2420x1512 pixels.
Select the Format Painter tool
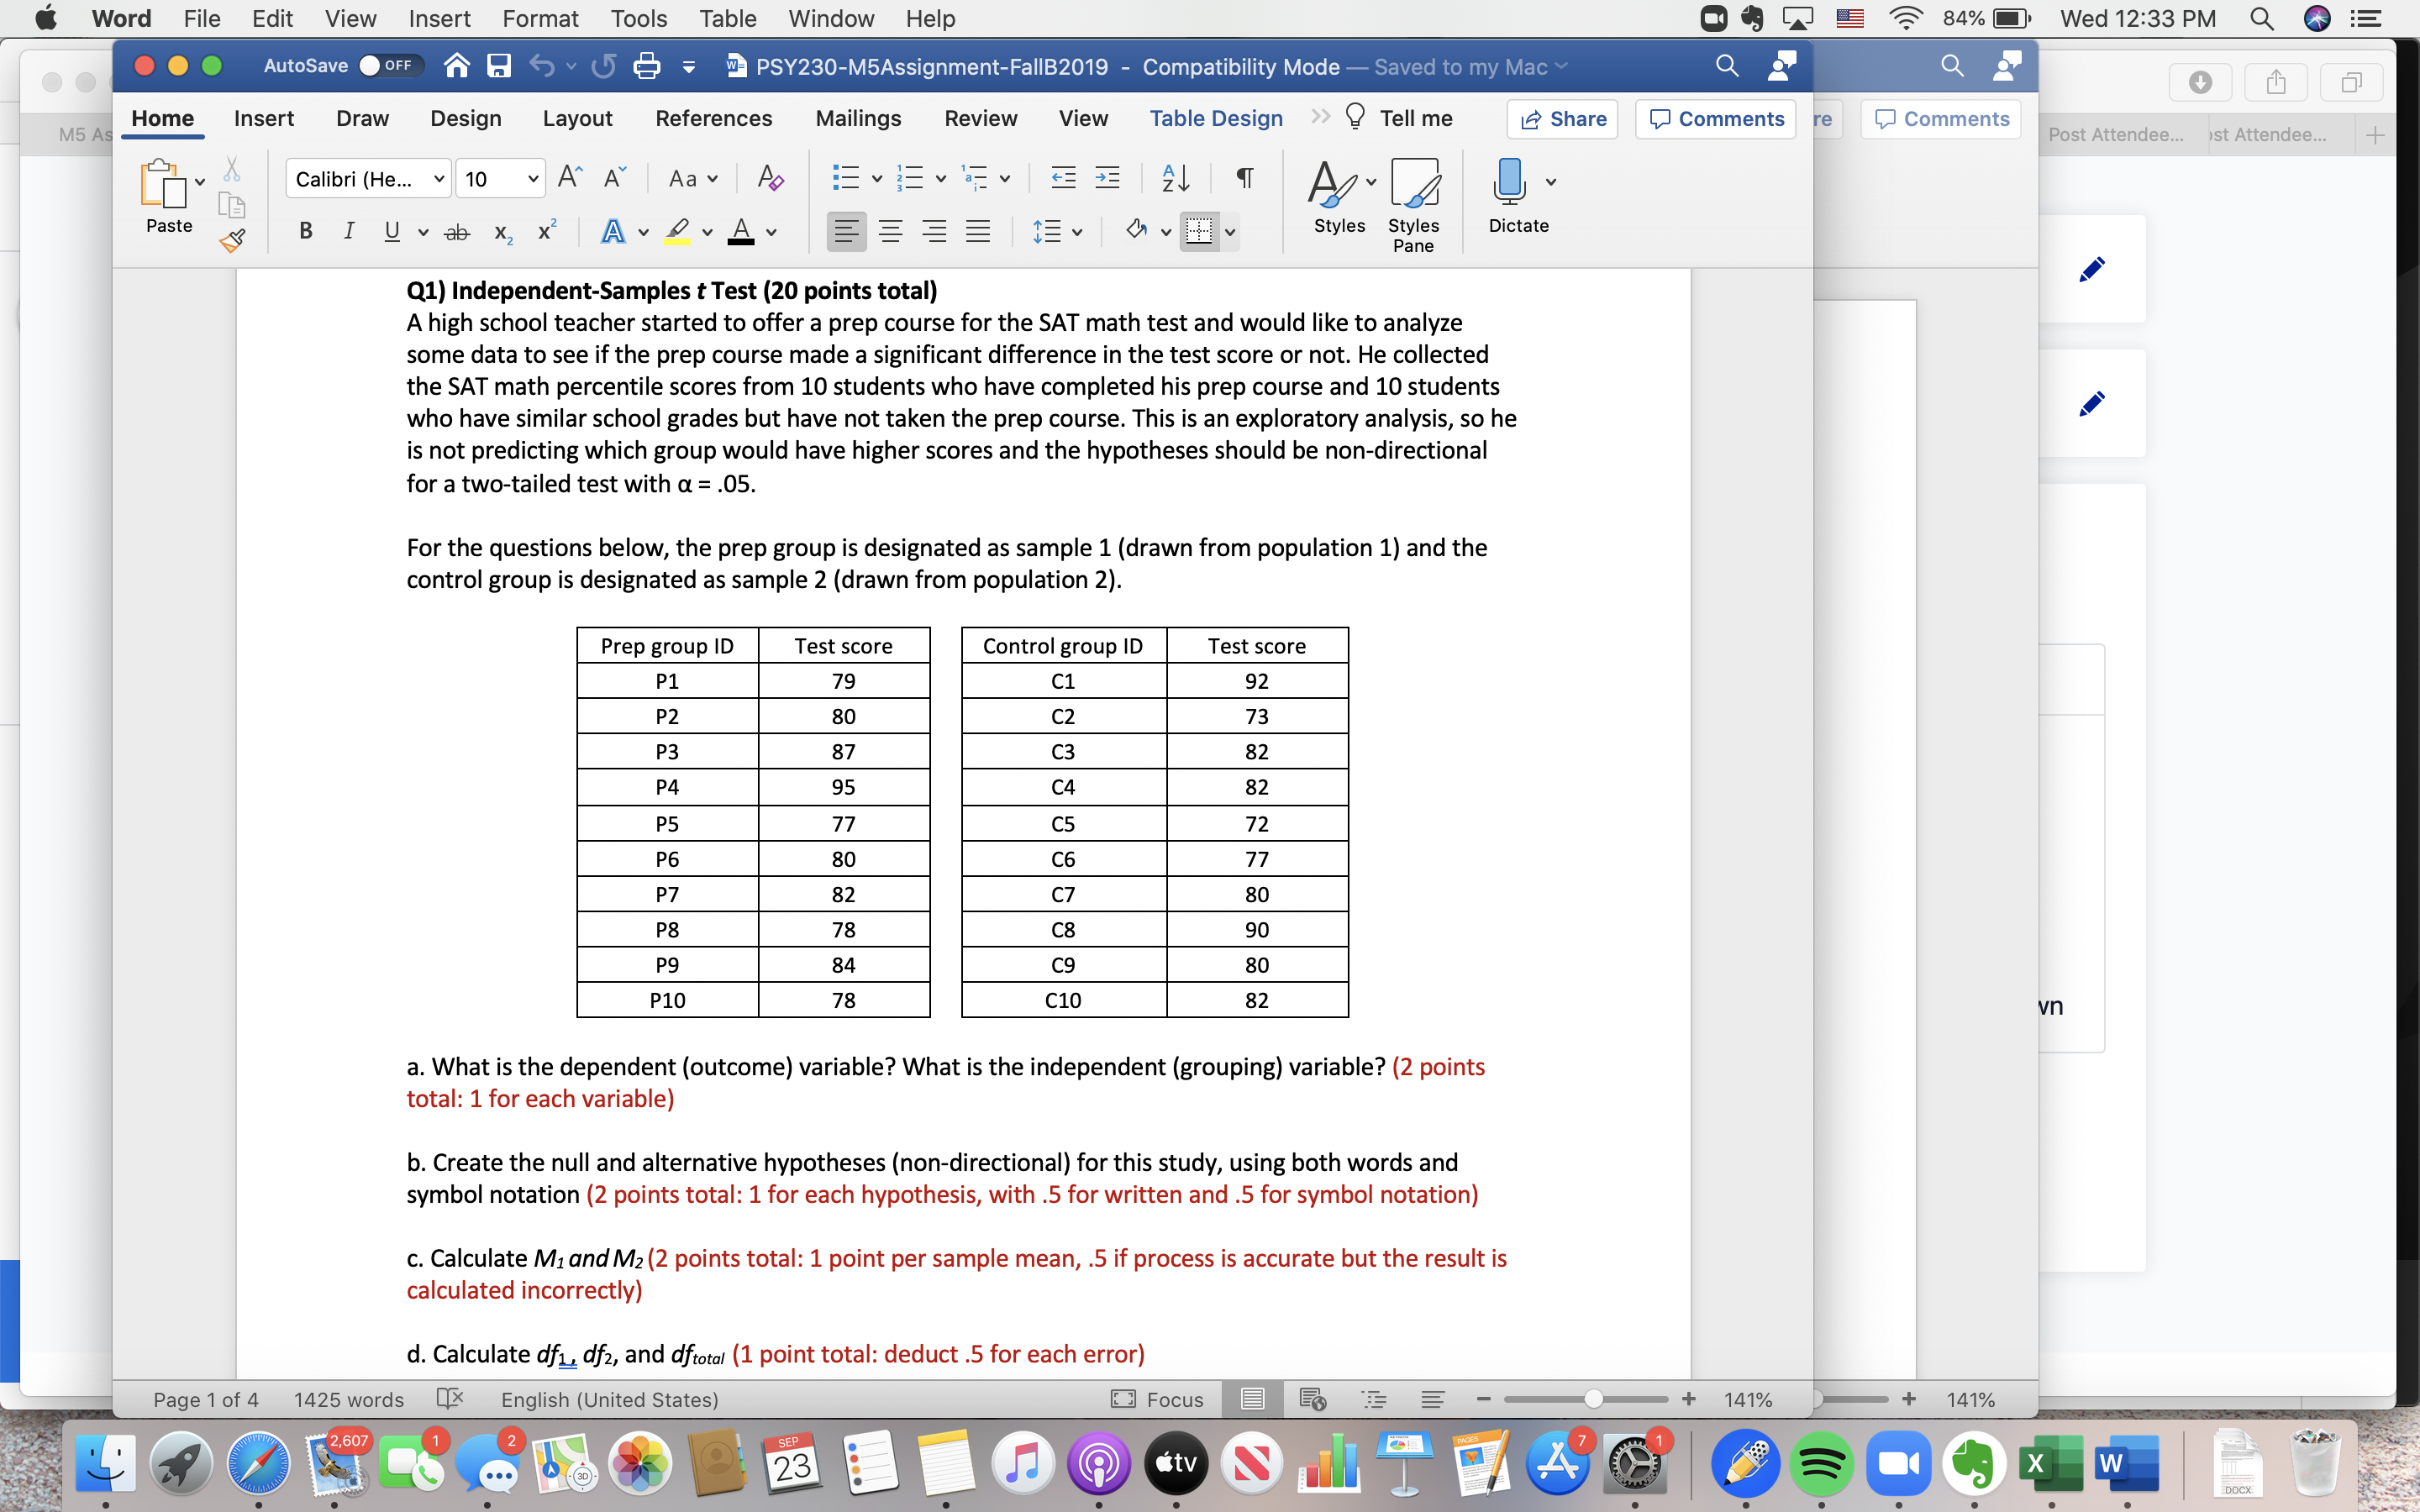233,242
